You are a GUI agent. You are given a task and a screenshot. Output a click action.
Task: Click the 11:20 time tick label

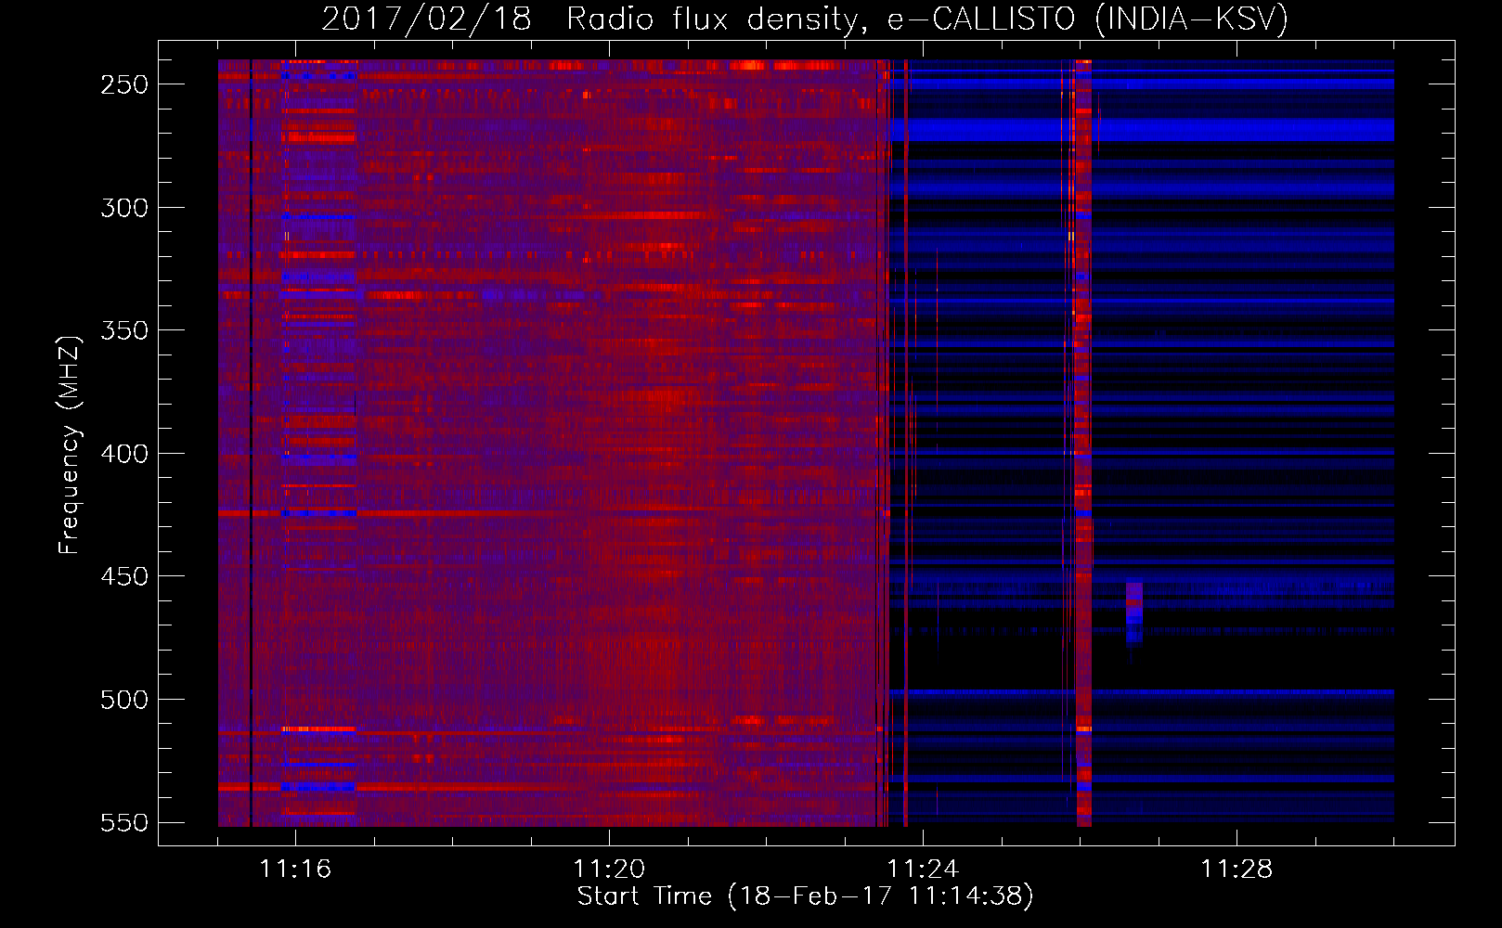pyautogui.click(x=609, y=869)
